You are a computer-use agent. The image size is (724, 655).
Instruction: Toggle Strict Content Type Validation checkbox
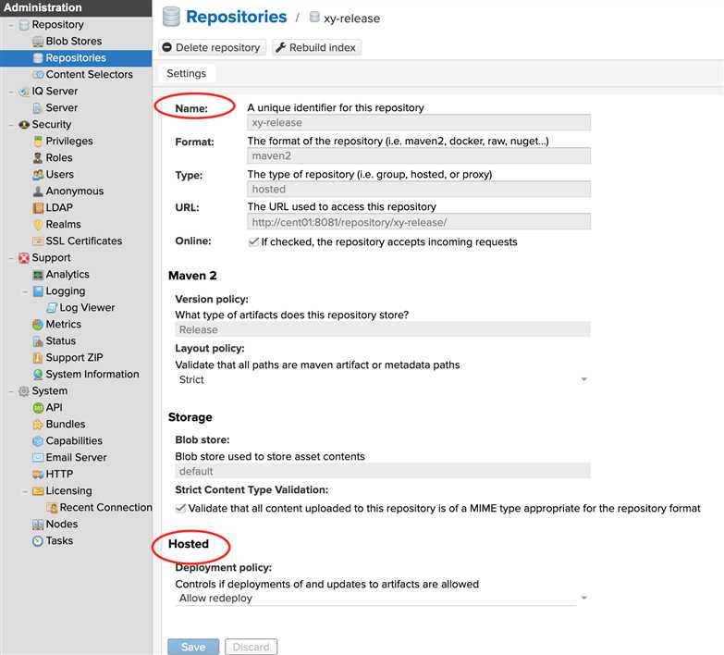click(x=180, y=508)
